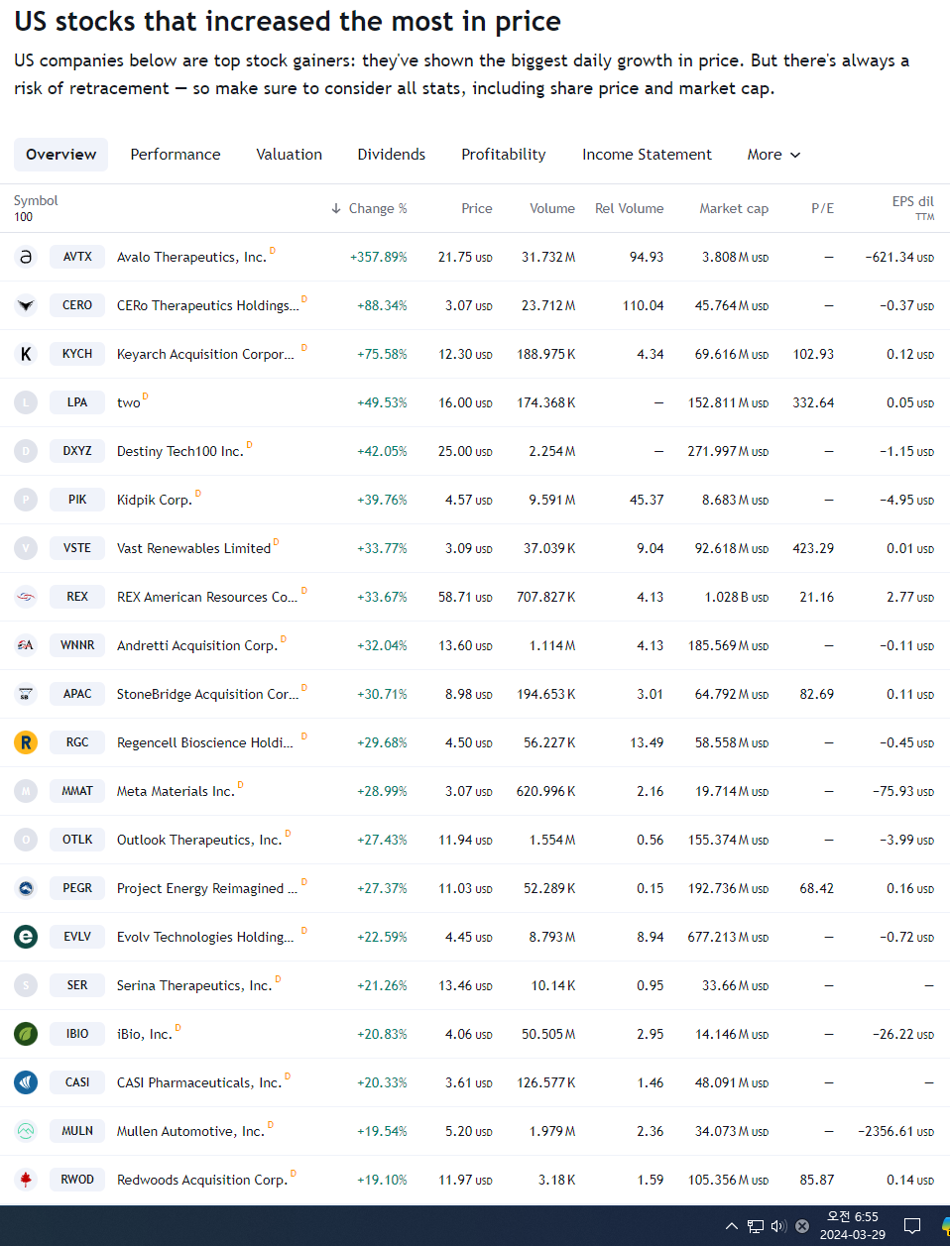Image resolution: width=950 pixels, height=1246 pixels.
Task: Open the Profitability tab
Action: 504,155
